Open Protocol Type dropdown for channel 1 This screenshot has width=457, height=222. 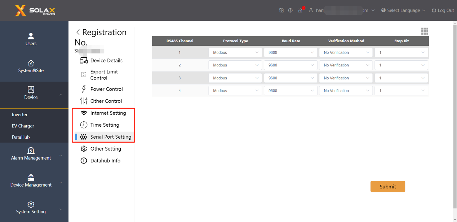pyautogui.click(x=235, y=53)
